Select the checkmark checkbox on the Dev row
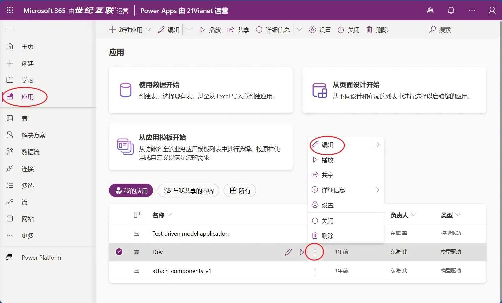This screenshot has height=303, width=502. tap(119, 252)
